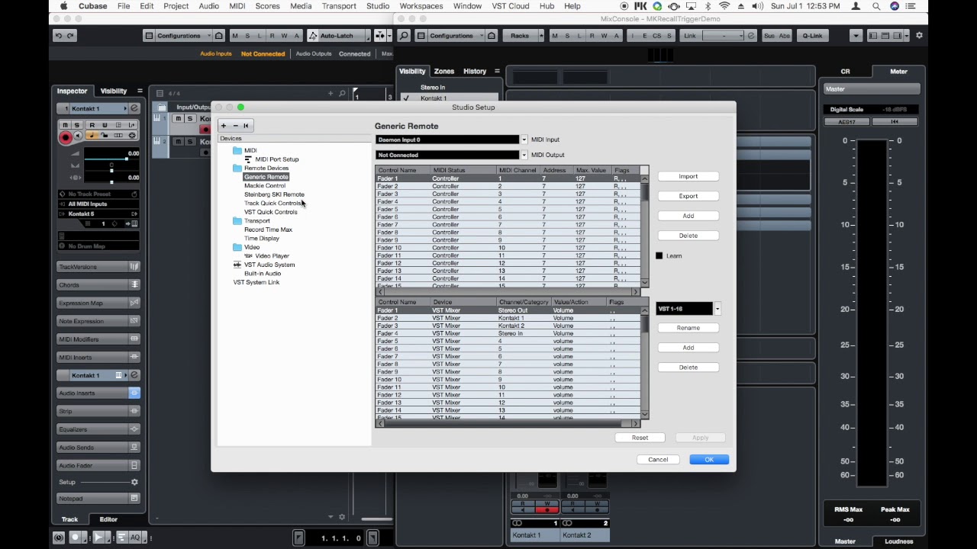Image resolution: width=977 pixels, height=549 pixels.
Task: Click the MixConsole toolbar gear icon
Action: (919, 36)
